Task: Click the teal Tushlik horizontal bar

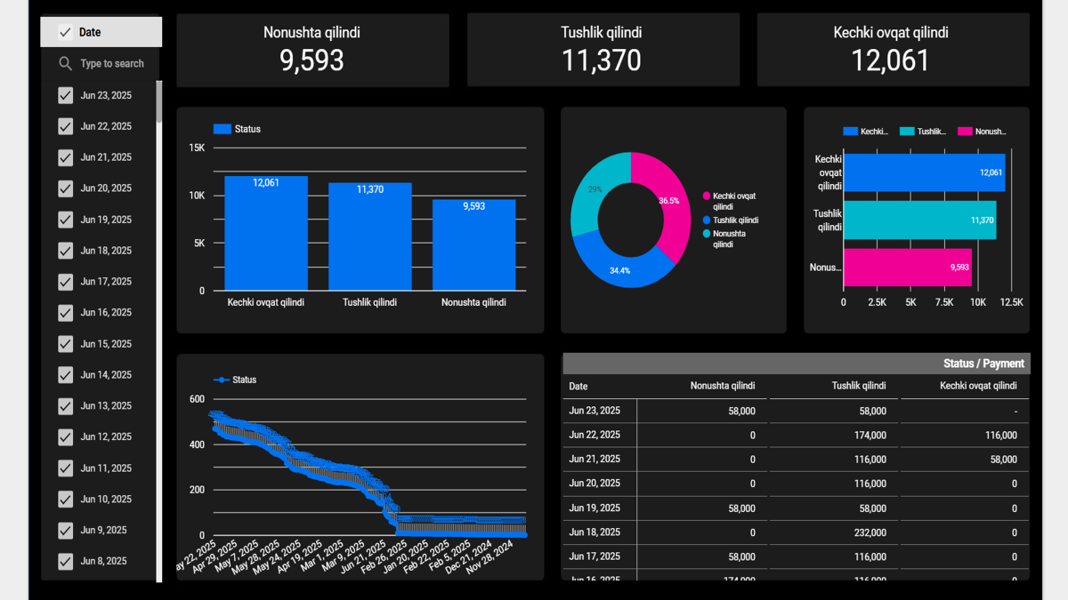Action: coord(918,220)
